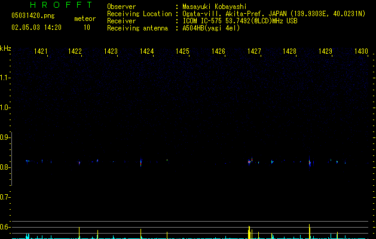The height and width of the screenshot is (239, 376).
Task: Click the Receiving antenna label
Action: [137, 28]
